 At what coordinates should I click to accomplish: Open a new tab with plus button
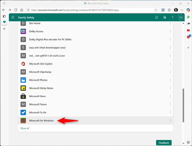pyautogui.click(x=4, y=29)
